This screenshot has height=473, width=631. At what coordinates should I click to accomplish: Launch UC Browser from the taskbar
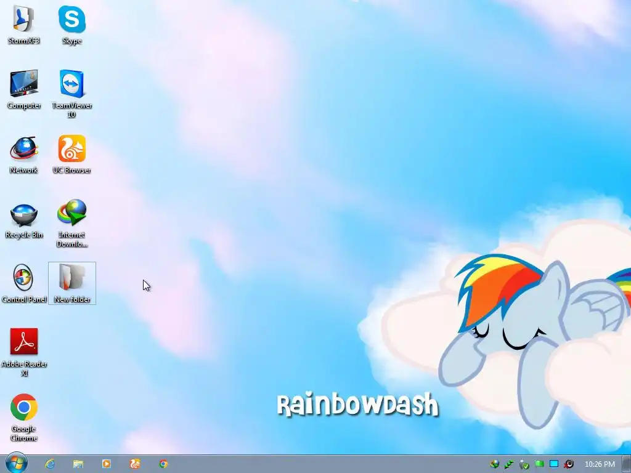click(135, 464)
